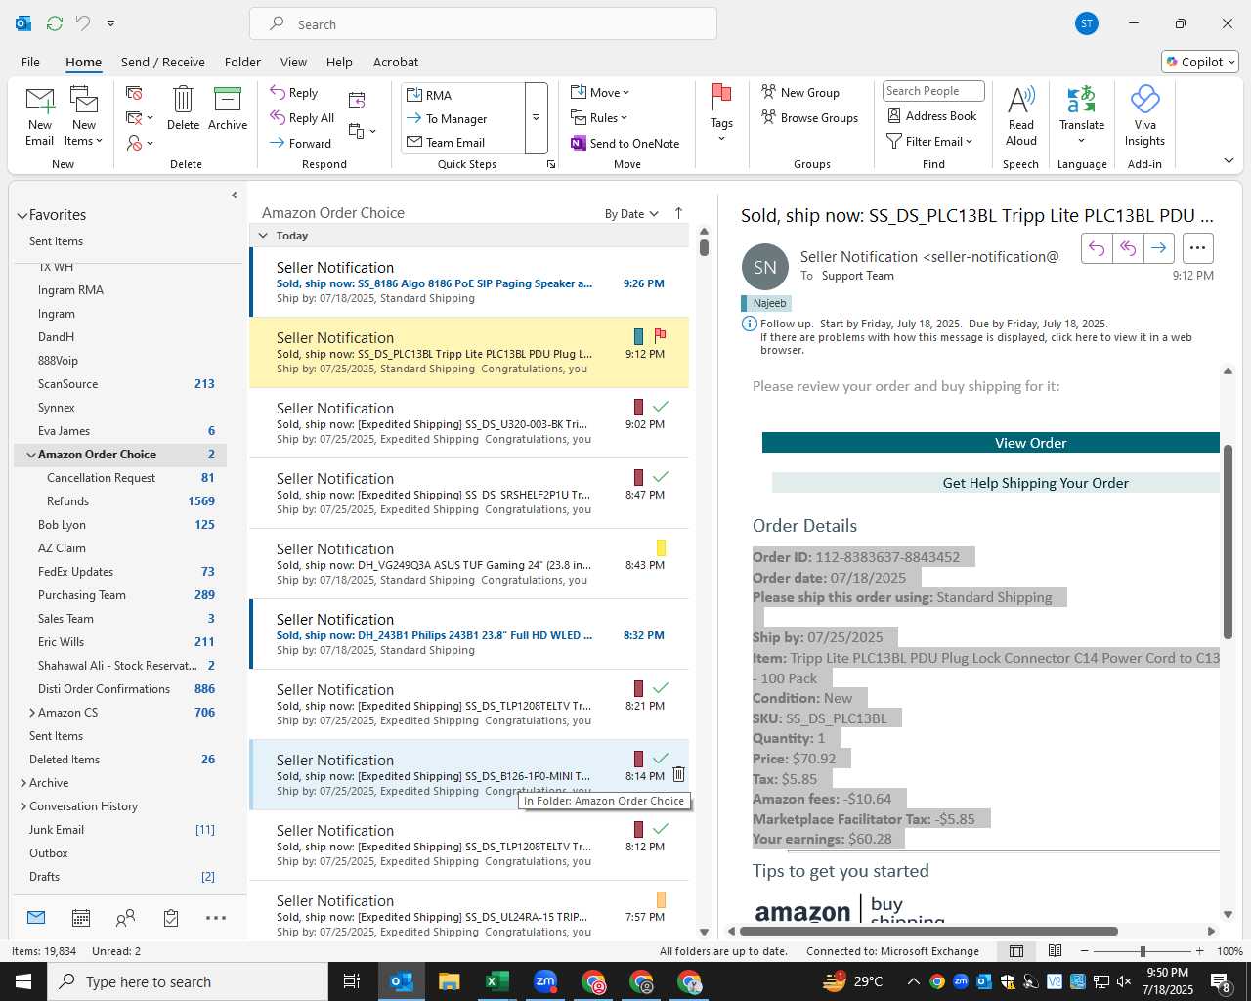The width and height of the screenshot is (1251, 1001).
Task: Collapse the Today group
Action: coord(263,236)
